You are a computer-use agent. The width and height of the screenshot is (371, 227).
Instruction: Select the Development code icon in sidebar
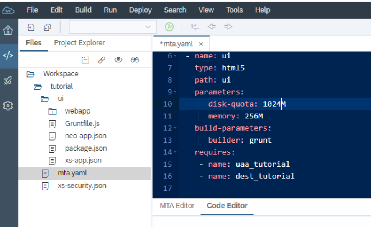point(8,55)
